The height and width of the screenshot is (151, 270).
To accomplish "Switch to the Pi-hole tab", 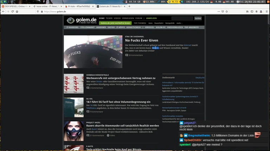I will pyautogui.click(x=79, y=6).
